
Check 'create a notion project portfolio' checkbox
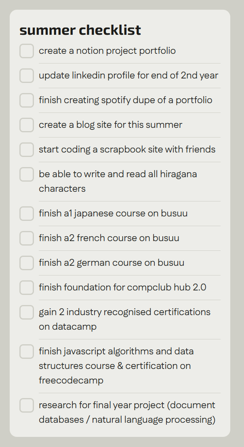tap(27, 51)
